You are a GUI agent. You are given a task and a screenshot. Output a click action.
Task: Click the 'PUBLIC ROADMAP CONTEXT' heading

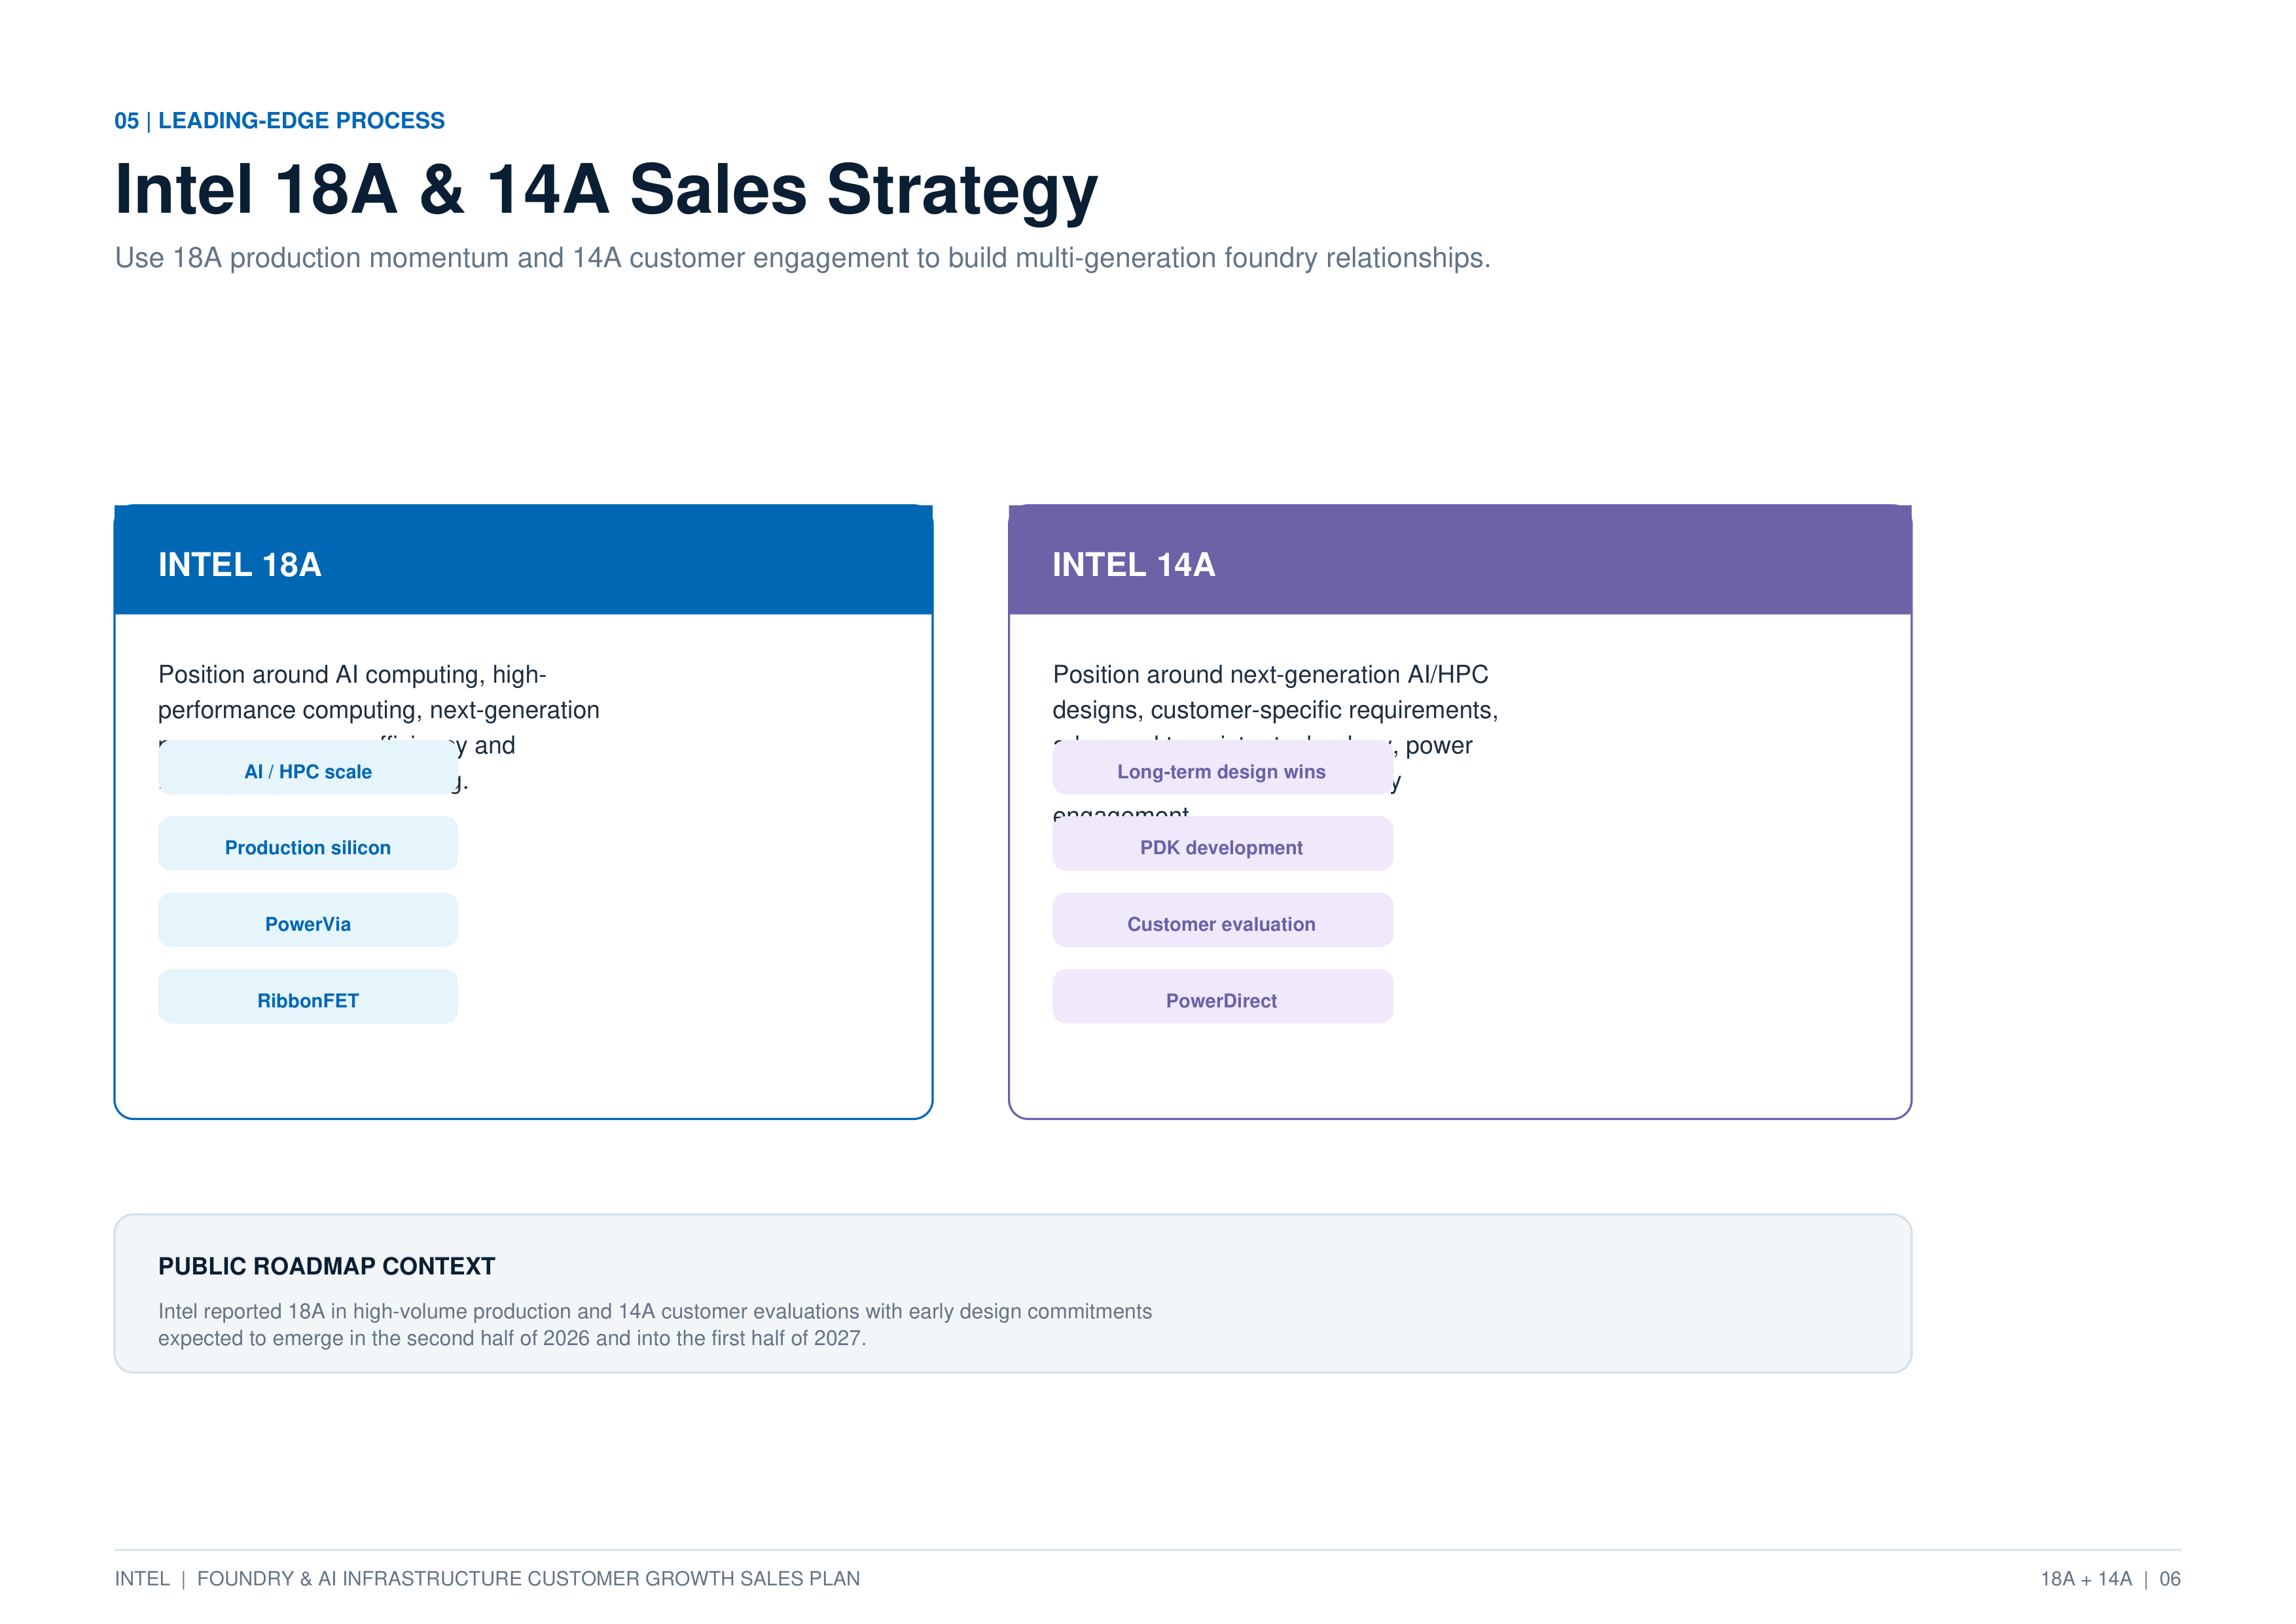pyautogui.click(x=326, y=1266)
